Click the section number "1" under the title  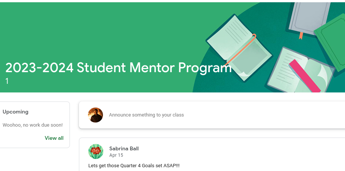pyautogui.click(x=7, y=81)
